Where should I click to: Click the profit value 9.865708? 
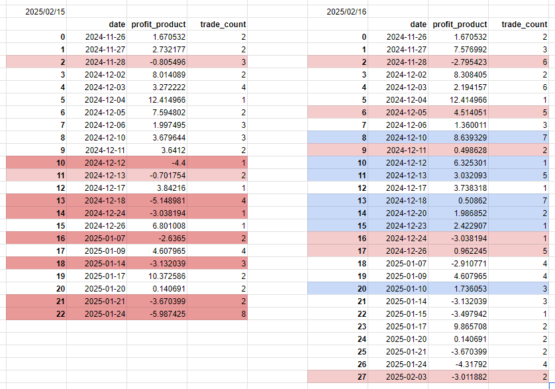(x=458, y=326)
